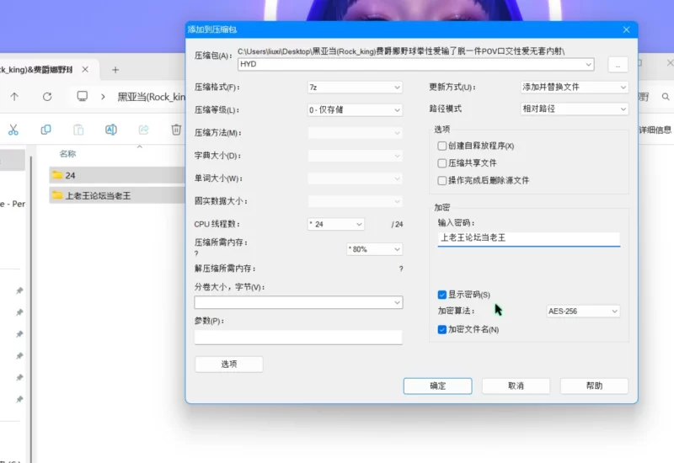Navigate up one folder level with arrow
674x463 pixels.
click(x=14, y=97)
